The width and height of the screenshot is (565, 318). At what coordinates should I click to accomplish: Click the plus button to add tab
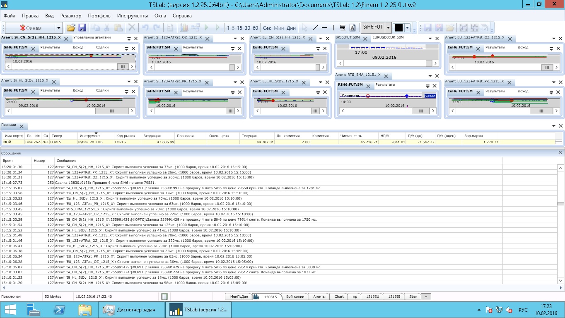tap(426, 296)
